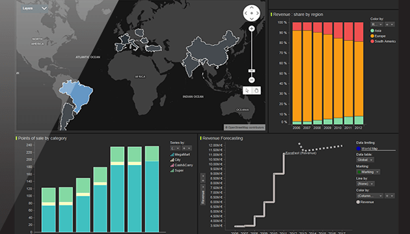Click the plus button on forecasting Y-axis selector
The height and width of the screenshot is (234, 410).
coord(203,181)
